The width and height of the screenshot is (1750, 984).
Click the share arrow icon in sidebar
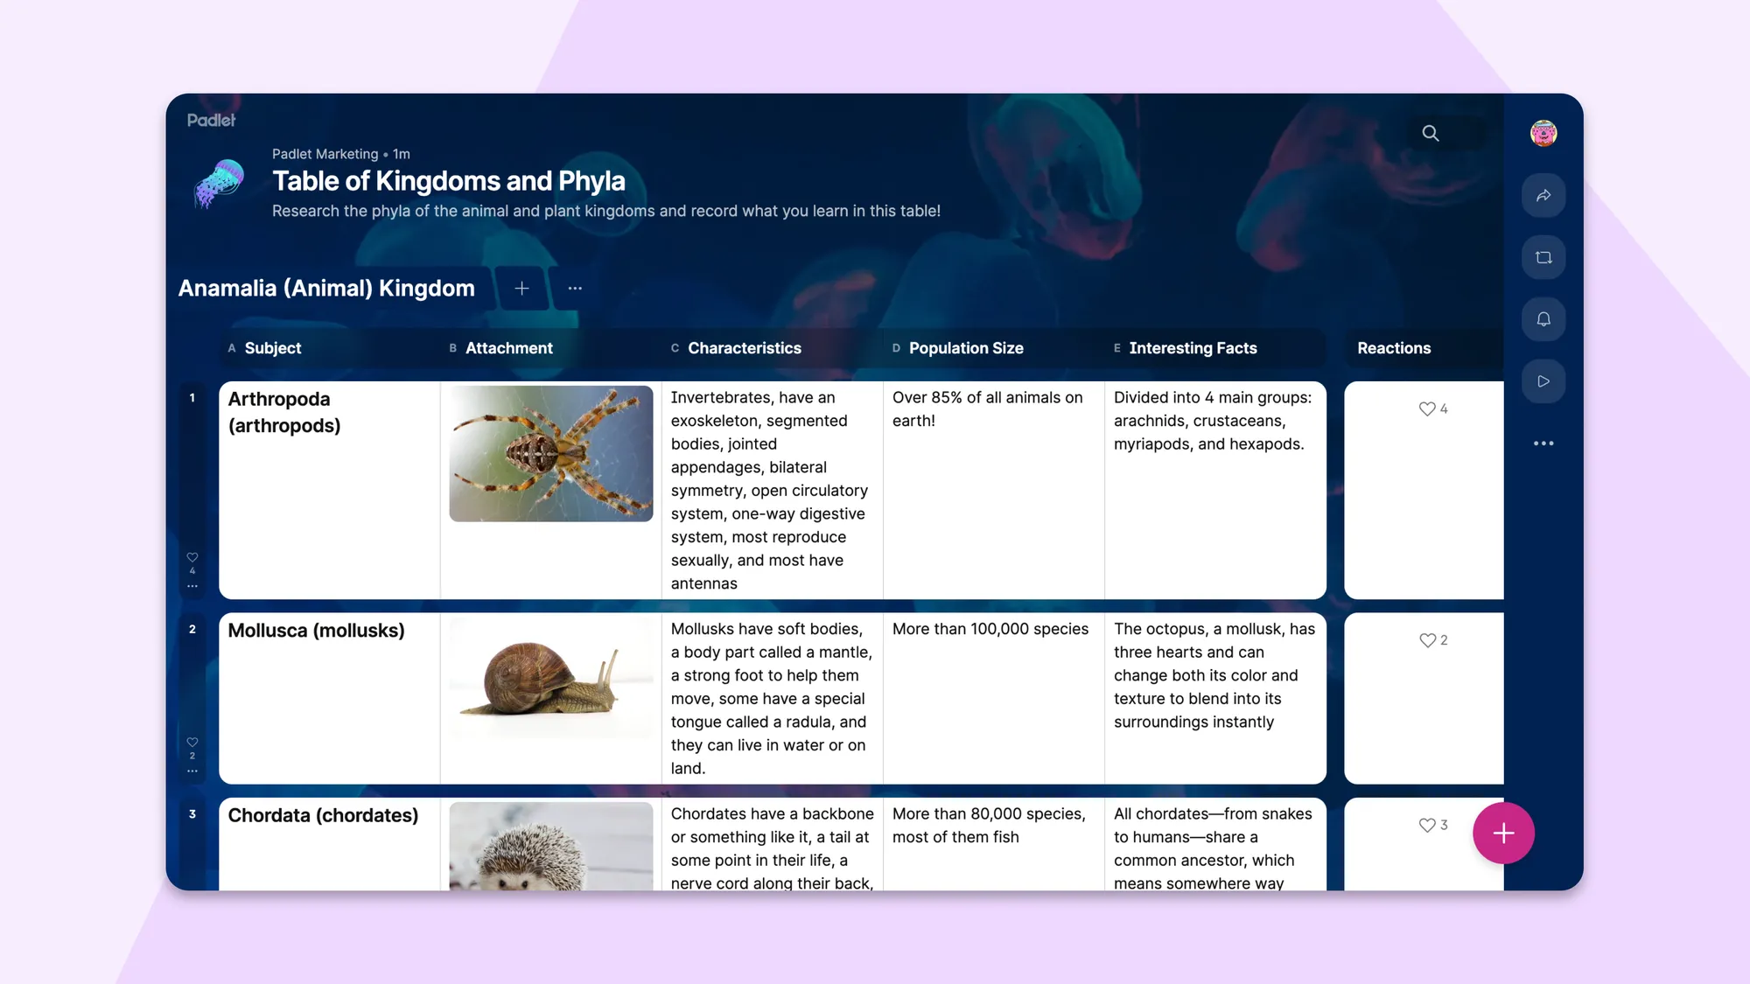coord(1543,195)
